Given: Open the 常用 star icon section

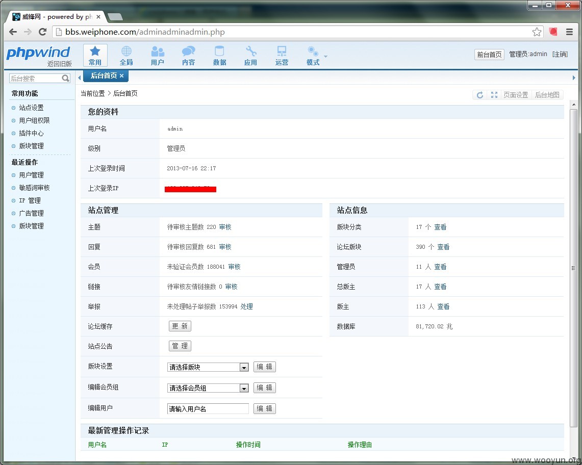Looking at the screenshot, I should tap(95, 55).
